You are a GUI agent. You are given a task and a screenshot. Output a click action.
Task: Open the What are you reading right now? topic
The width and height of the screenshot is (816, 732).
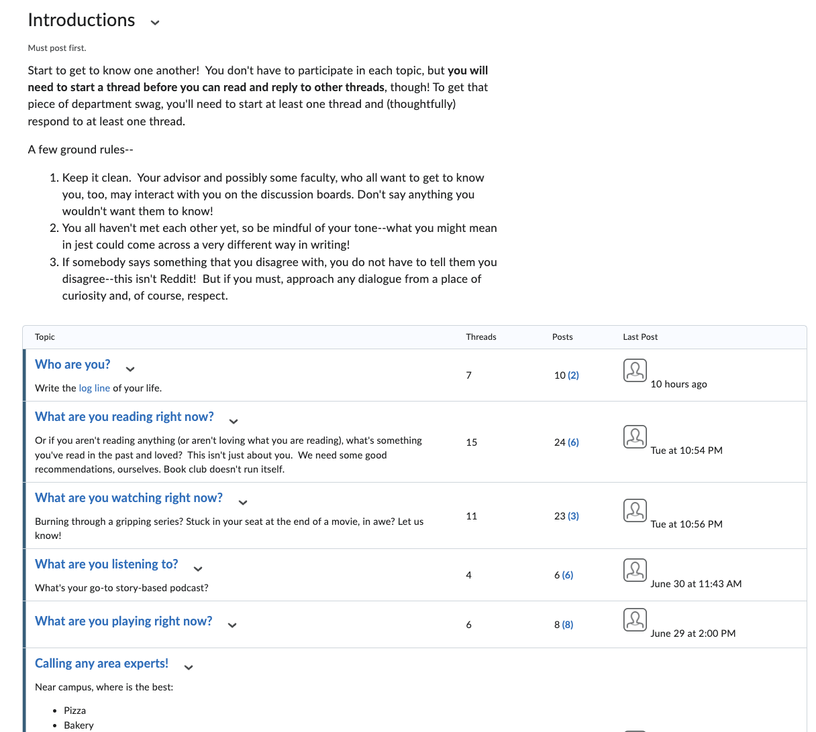coord(124,417)
